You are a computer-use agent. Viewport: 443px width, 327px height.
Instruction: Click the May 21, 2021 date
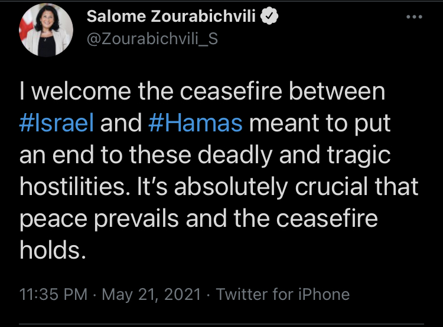click(x=152, y=294)
